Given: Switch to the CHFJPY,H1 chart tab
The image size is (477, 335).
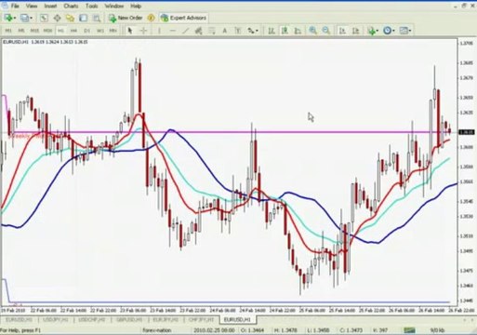Looking at the screenshot, I should (x=201, y=319).
